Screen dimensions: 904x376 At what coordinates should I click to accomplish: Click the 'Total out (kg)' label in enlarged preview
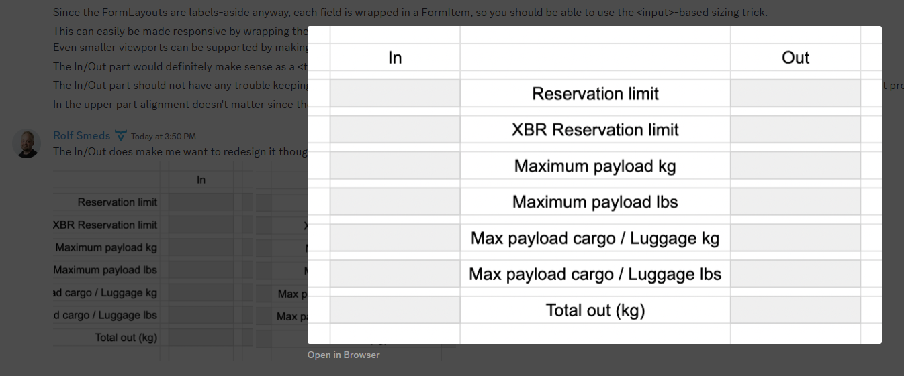(595, 310)
